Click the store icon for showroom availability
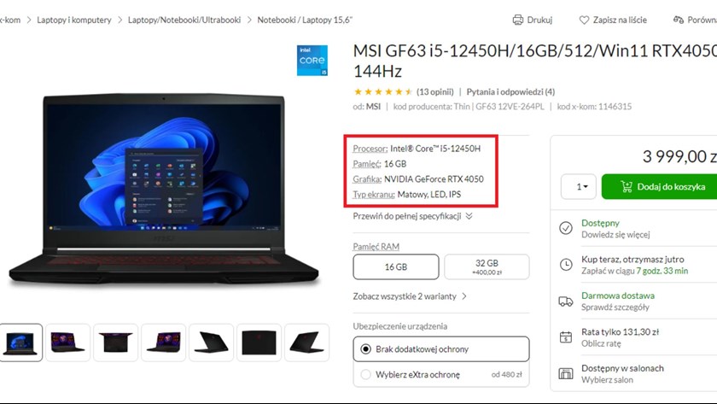Screen dimensions: 717x404 (566, 373)
